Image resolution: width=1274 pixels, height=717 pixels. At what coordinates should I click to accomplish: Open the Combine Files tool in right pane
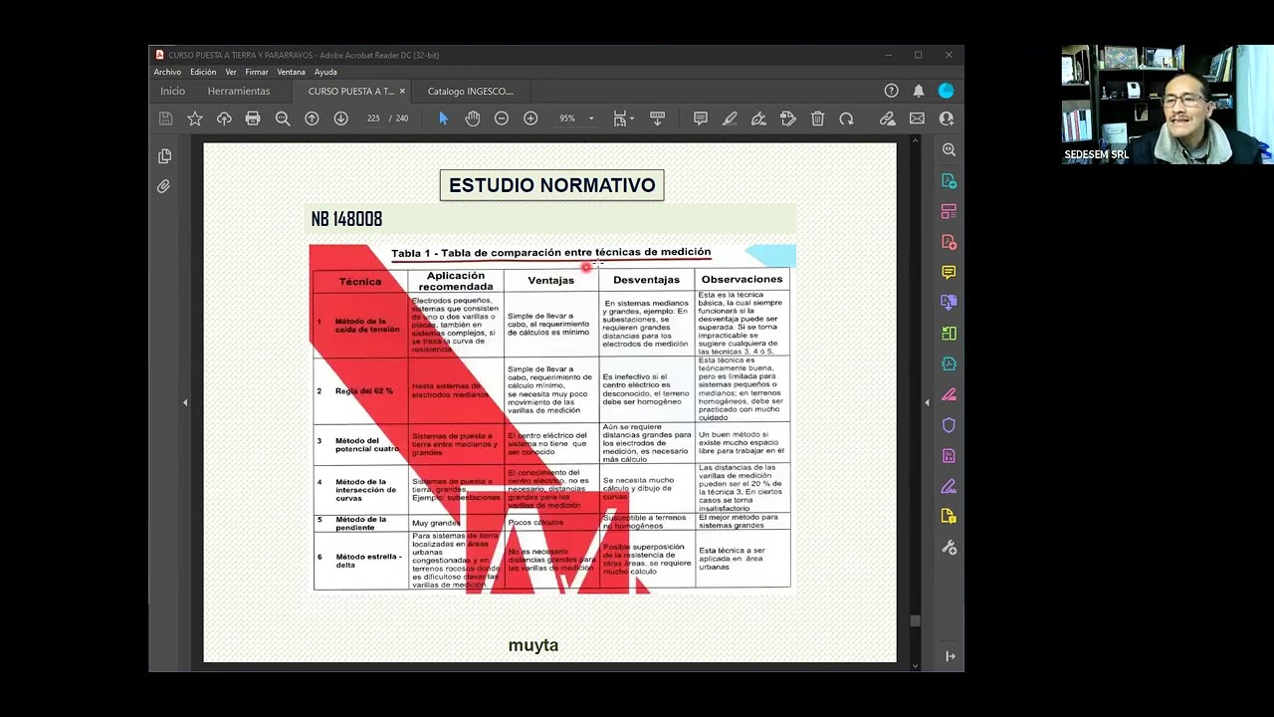coord(949,302)
